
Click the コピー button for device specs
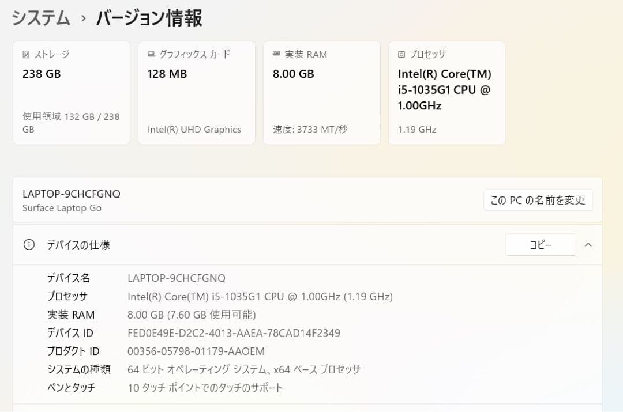(x=541, y=244)
